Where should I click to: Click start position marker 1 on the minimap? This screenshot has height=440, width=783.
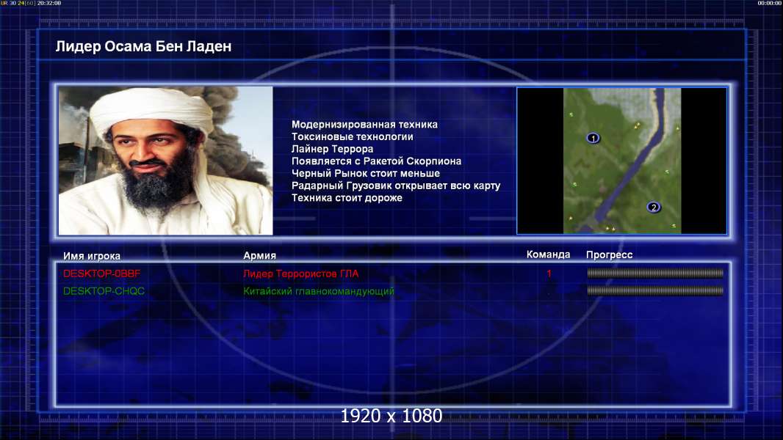(593, 138)
